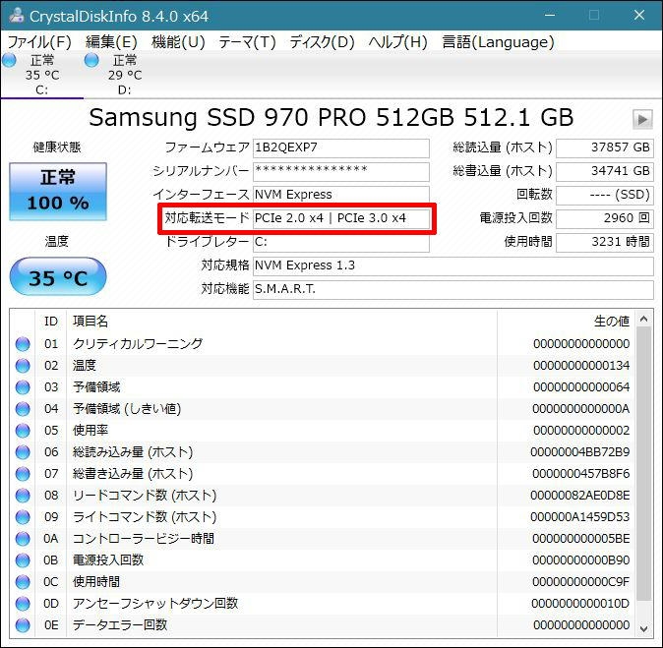
Task: Go to next disk with the arrow button
Action: 642,119
